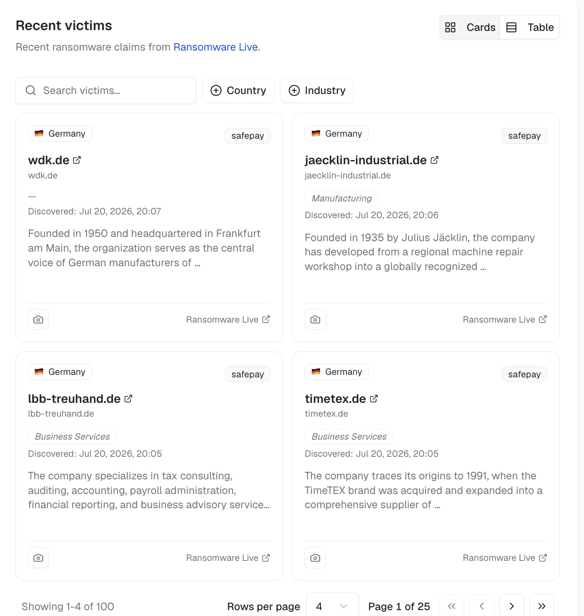The width and height of the screenshot is (584, 616).
Task: Click external link icon beside jaecklin-industrial.de title
Action: pos(435,160)
